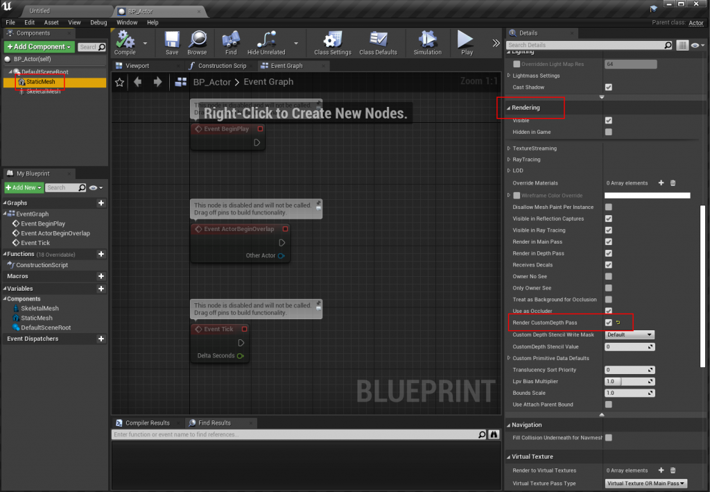Switch to Construction Script tab
Viewport: 710px width, 492px height.
[x=222, y=66]
